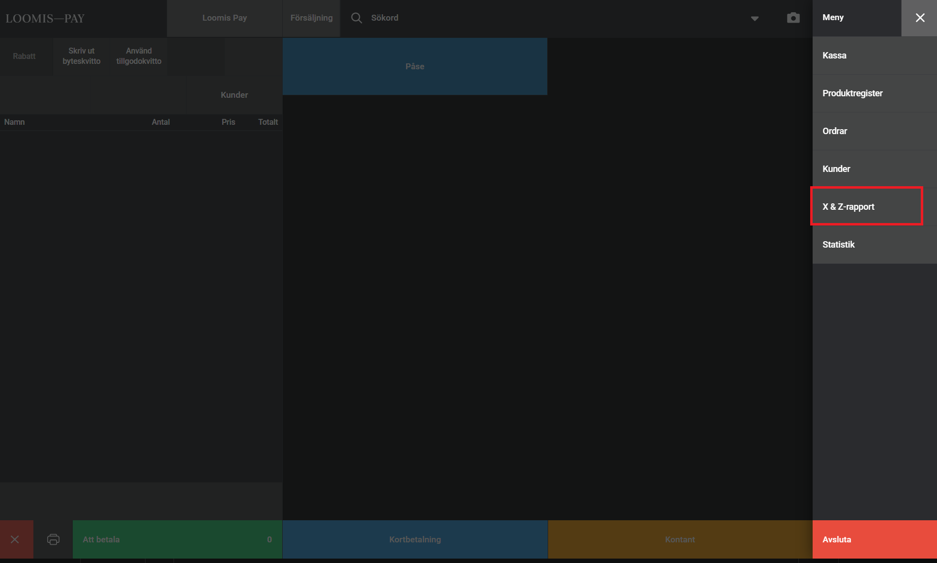The image size is (937, 563).
Task: Click Använd tillgodokvitto button
Action: pyautogui.click(x=139, y=56)
